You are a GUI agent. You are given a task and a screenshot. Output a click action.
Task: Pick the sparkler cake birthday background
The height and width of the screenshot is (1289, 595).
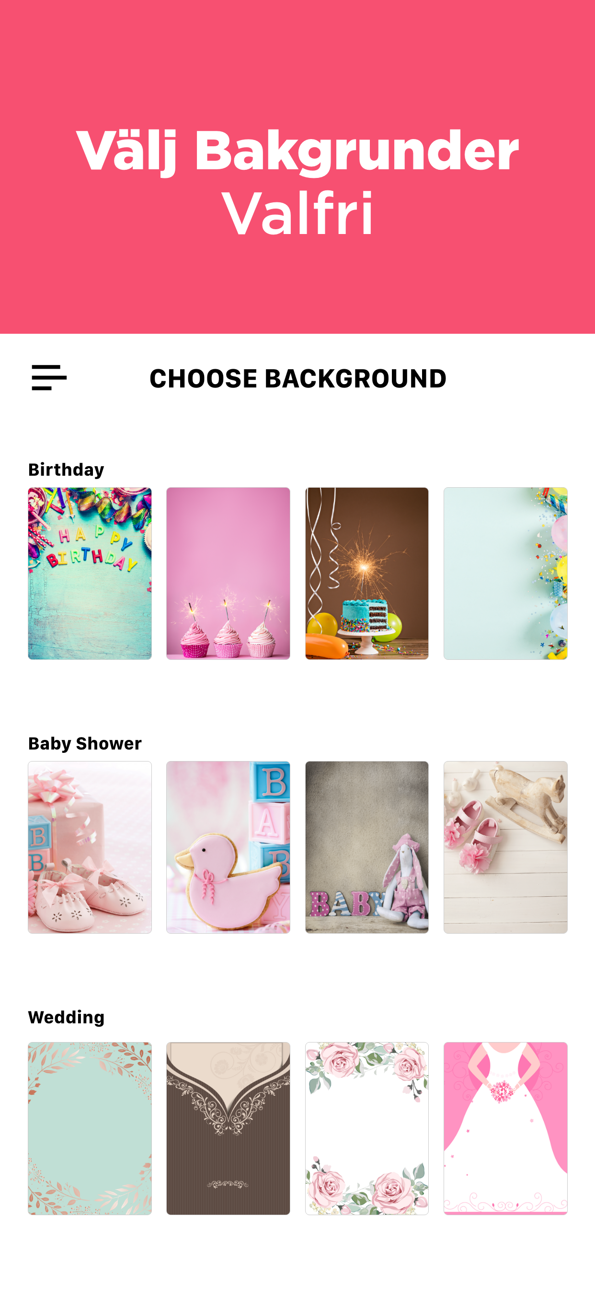click(367, 574)
